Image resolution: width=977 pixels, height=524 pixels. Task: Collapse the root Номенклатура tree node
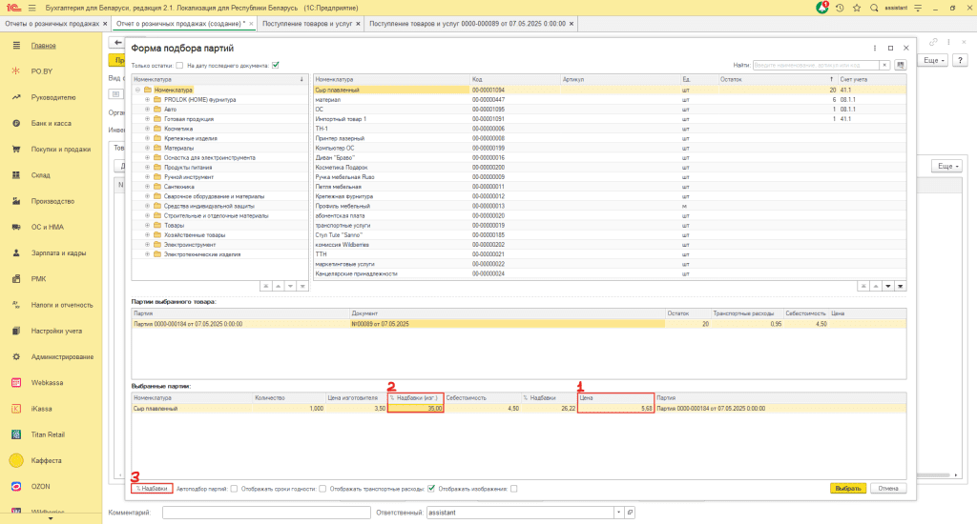coord(137,90)
